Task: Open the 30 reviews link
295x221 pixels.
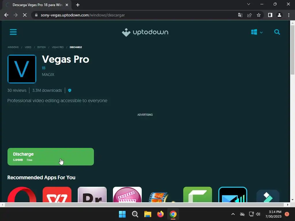Action: click(x=17, y=90)
